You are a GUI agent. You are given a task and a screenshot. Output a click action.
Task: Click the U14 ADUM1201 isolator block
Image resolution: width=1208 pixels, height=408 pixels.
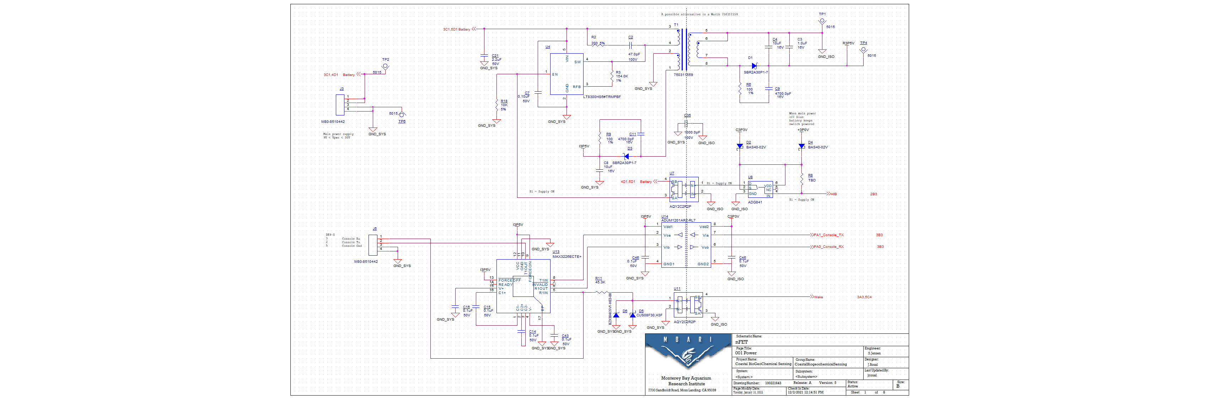click(686, 245)
